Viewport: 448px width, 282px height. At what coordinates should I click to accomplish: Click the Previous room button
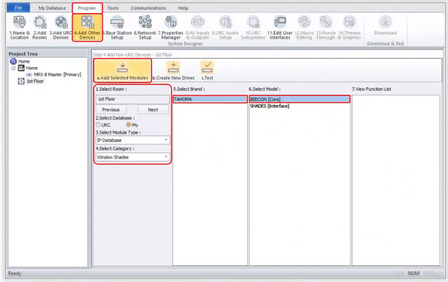point(111,109)
